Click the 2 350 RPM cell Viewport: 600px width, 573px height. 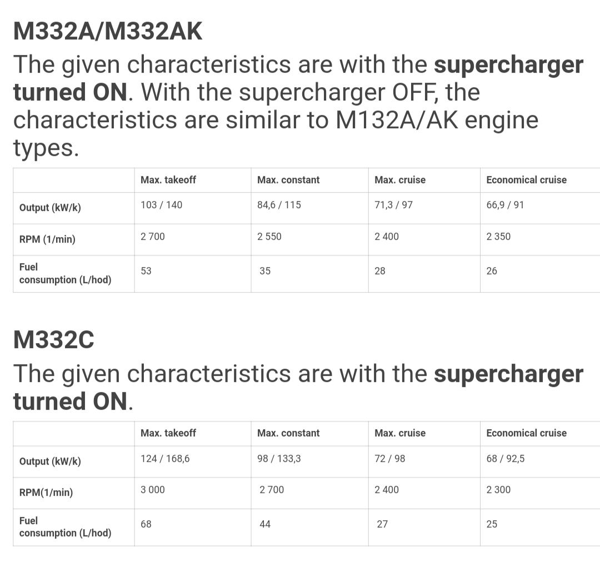pos(498,237)
